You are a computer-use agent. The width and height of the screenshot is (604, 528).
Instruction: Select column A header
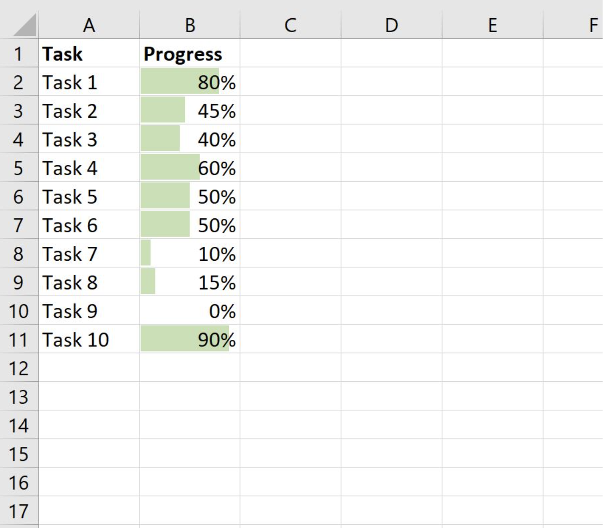89,25
